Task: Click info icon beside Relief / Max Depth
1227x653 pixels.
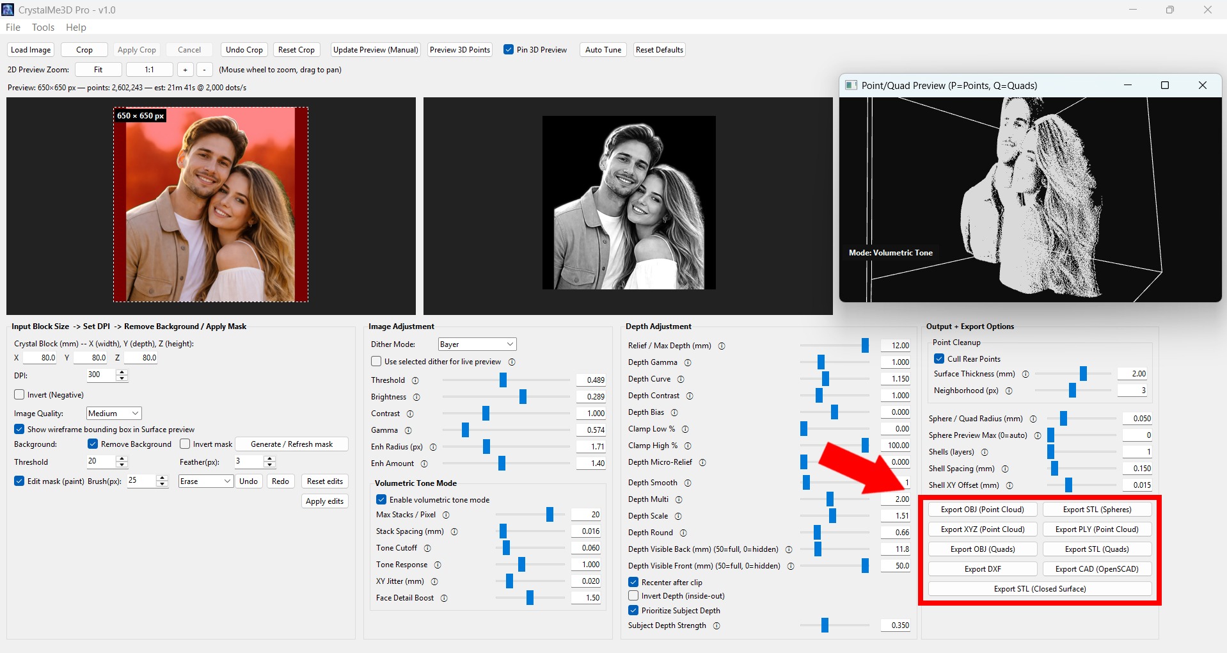Action: coord(722,346)
